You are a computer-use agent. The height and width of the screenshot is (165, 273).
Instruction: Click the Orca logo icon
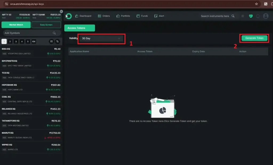(69, 16)
